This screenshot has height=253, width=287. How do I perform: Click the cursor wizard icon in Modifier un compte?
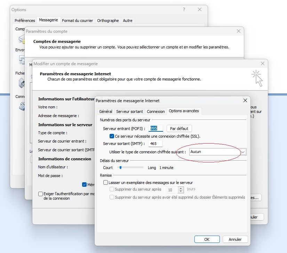[257, 78]
